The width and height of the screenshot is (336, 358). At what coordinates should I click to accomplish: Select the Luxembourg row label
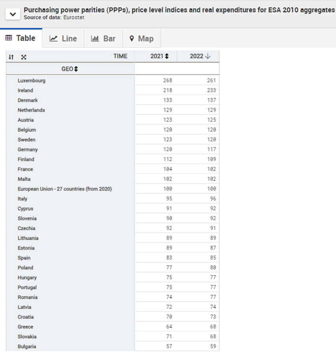[32, 81]
